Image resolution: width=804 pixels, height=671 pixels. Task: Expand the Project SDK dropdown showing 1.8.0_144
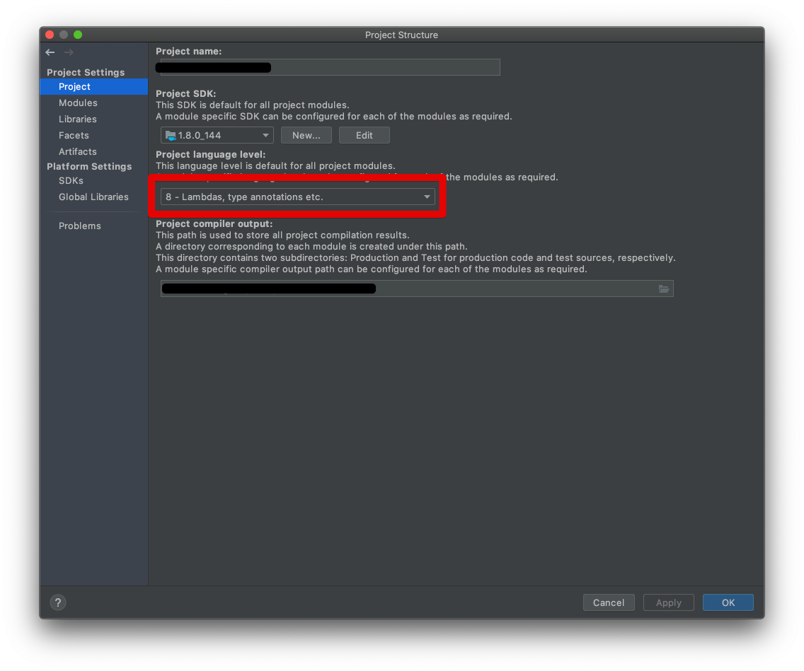265,134
